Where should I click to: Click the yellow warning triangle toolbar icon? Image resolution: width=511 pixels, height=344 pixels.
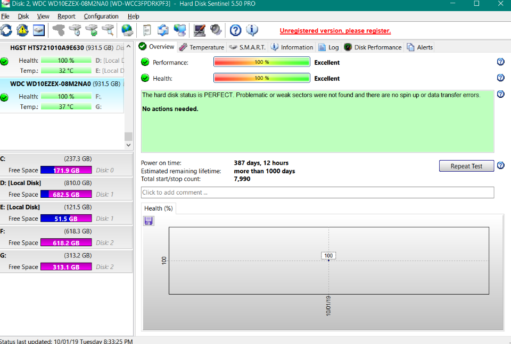(22, 30)
